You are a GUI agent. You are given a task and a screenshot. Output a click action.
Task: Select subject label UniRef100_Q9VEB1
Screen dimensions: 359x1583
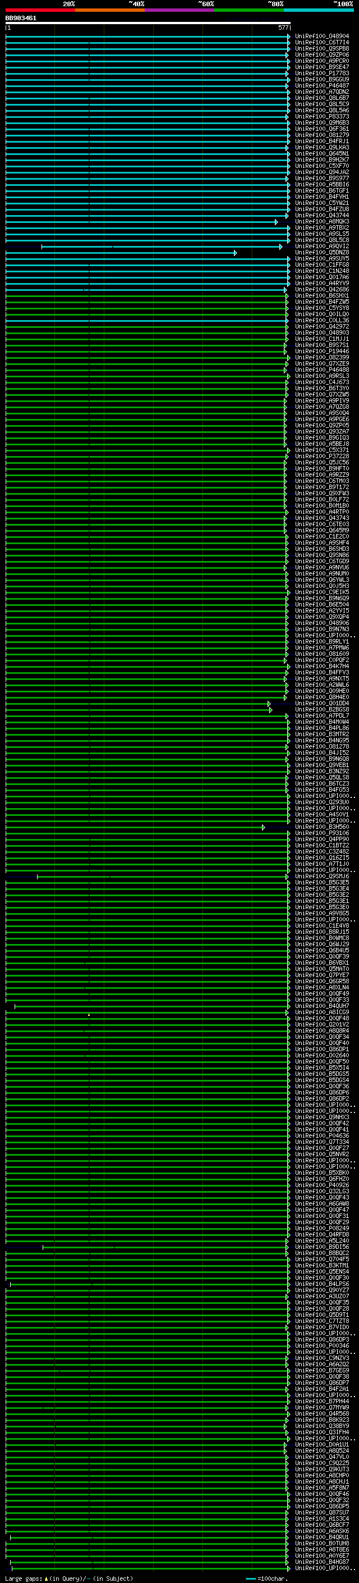coord(321,766)
